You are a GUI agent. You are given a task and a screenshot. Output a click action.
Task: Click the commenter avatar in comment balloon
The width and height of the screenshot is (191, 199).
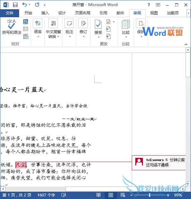click(x=139, y=162)
